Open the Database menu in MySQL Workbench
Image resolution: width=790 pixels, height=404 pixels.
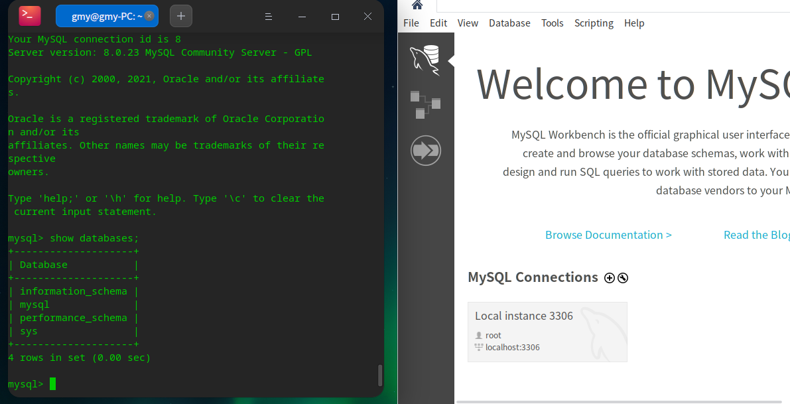[509, 23]
